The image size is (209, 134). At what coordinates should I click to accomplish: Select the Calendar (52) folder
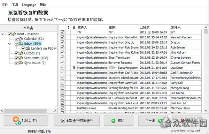(x=34, y=39)
